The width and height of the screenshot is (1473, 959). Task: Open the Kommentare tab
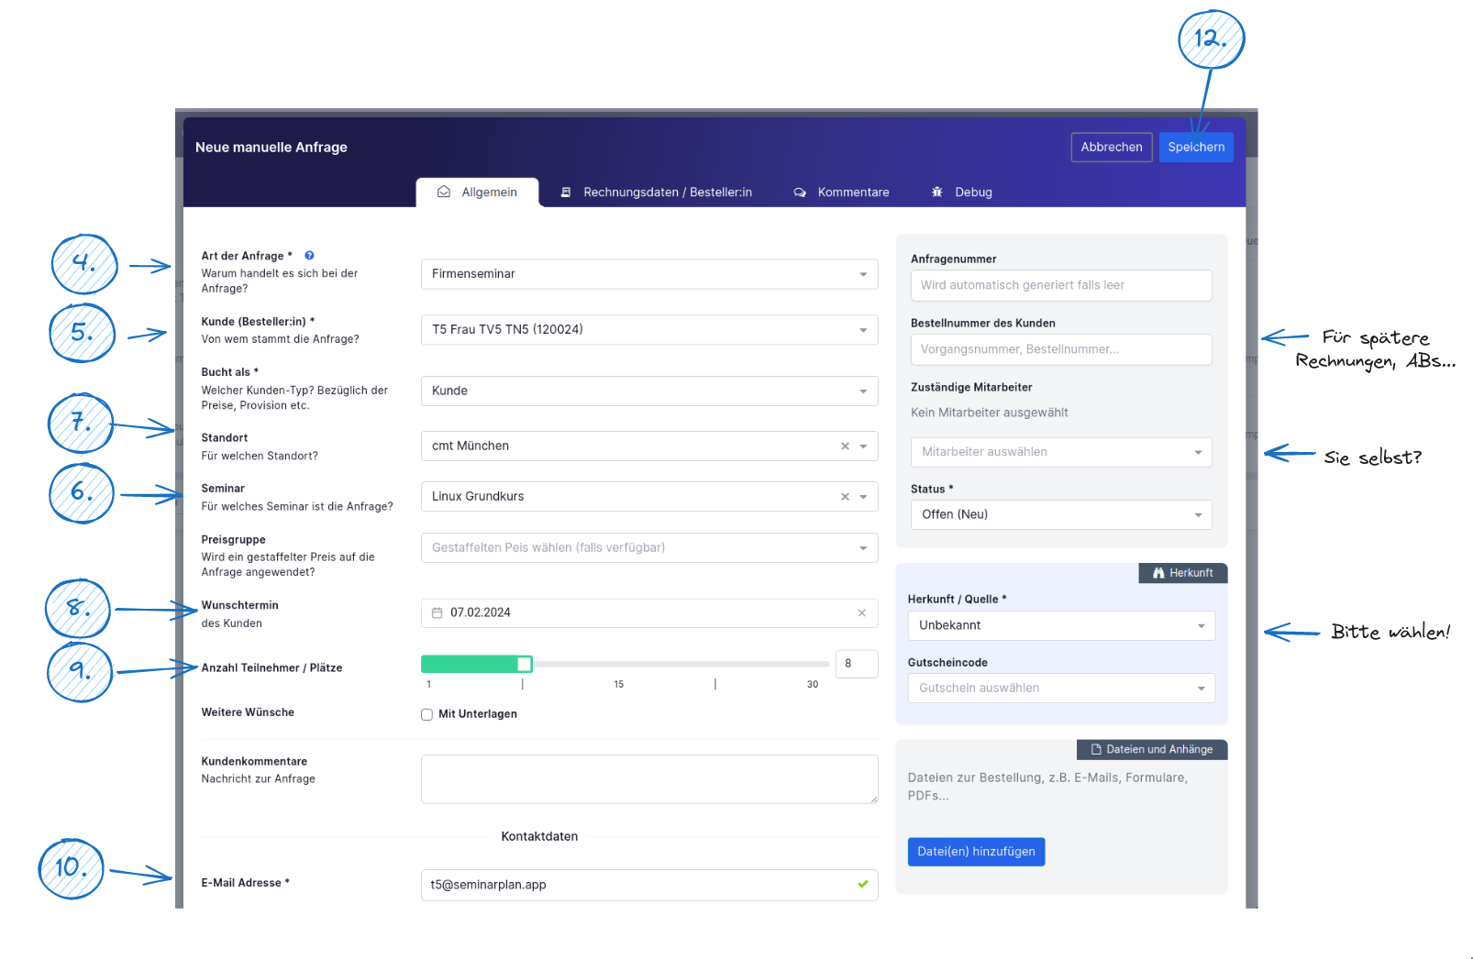[x=841, y=193]
